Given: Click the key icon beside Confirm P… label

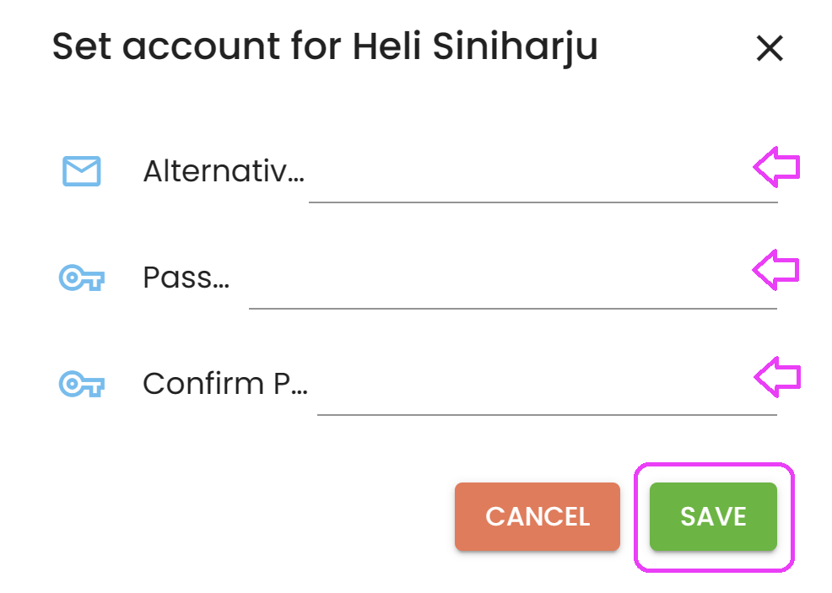Looking at the screenshot, I should 82,384.
